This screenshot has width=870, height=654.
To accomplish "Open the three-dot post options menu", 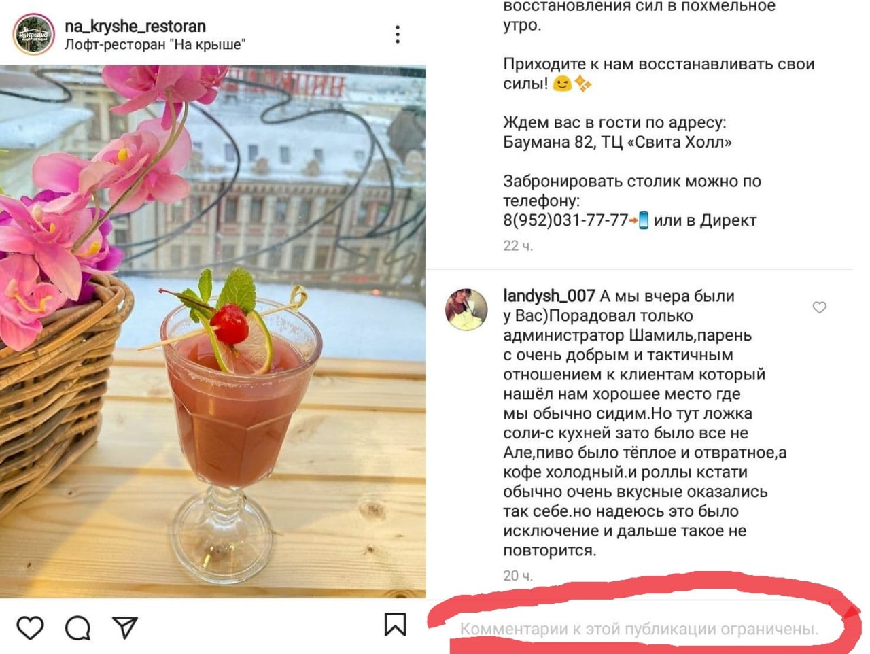I will point(398,35).
